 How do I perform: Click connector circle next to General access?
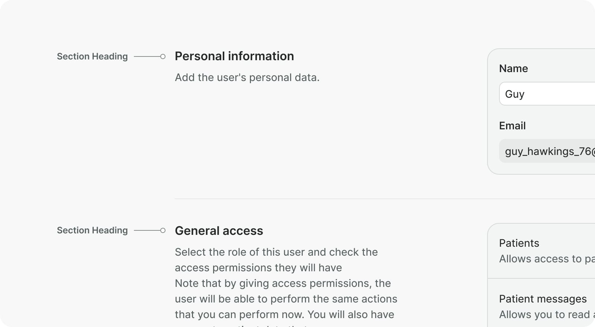[x=163, y=230]
